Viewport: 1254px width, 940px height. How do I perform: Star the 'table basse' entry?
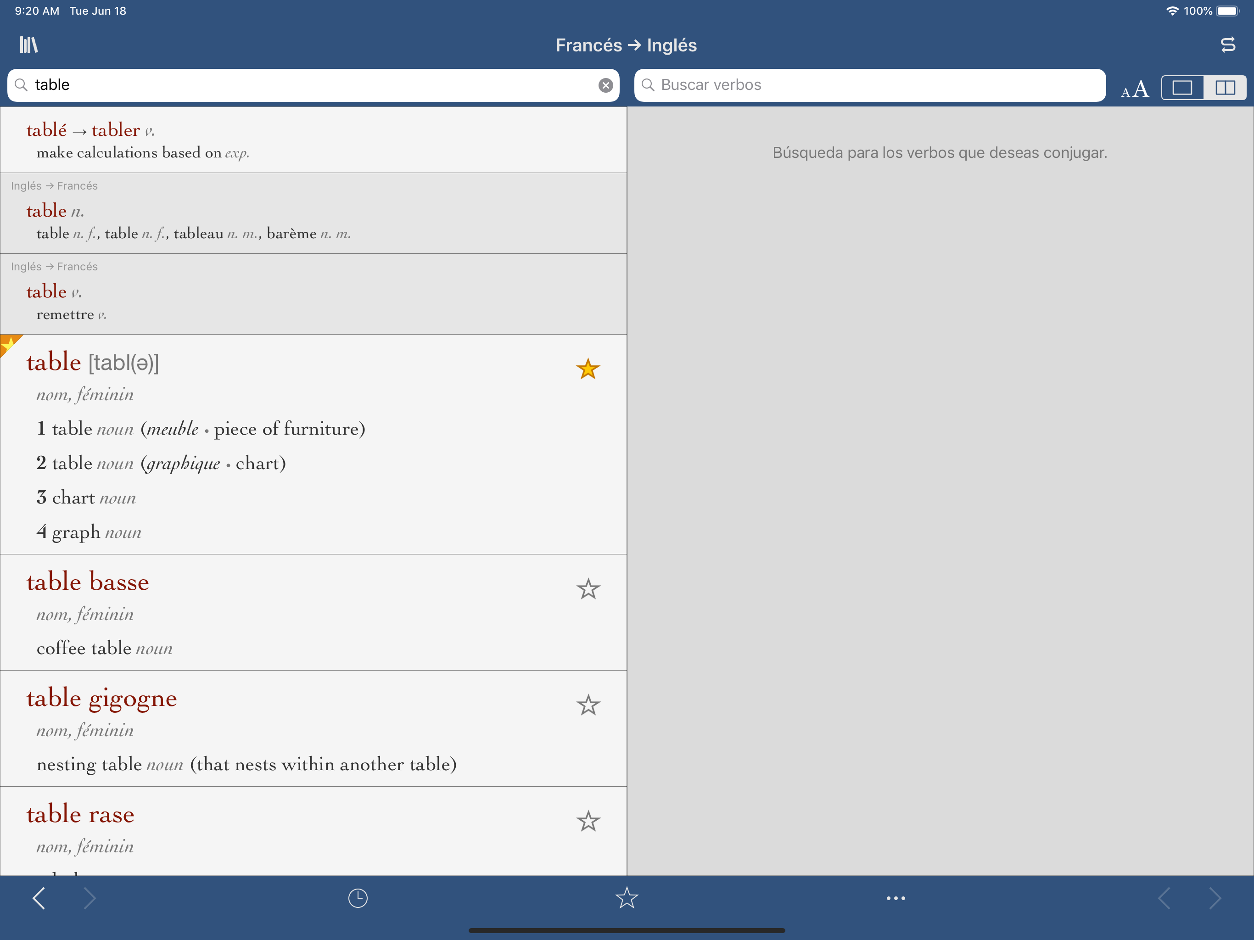(x=588, y=589)
